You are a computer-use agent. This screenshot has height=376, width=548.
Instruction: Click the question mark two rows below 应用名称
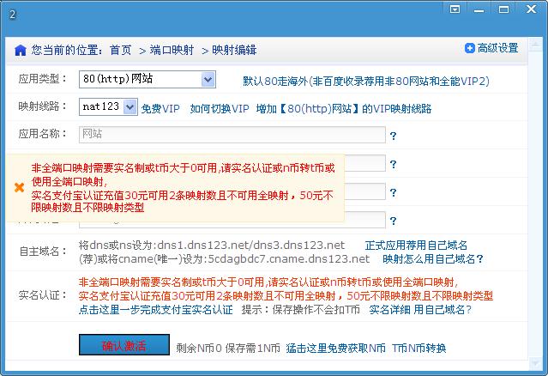(x=393, y=192)
